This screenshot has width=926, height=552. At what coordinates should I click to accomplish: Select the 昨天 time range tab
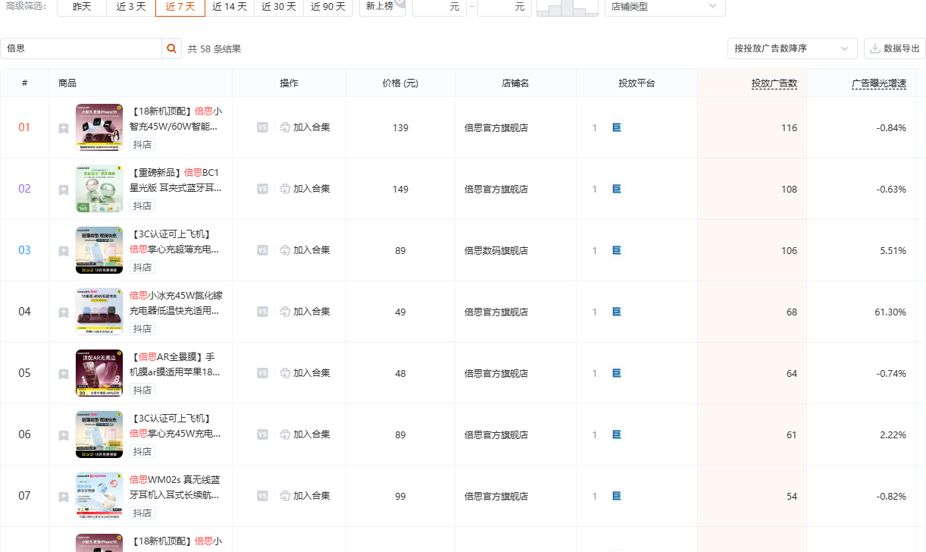pos(82,7)
